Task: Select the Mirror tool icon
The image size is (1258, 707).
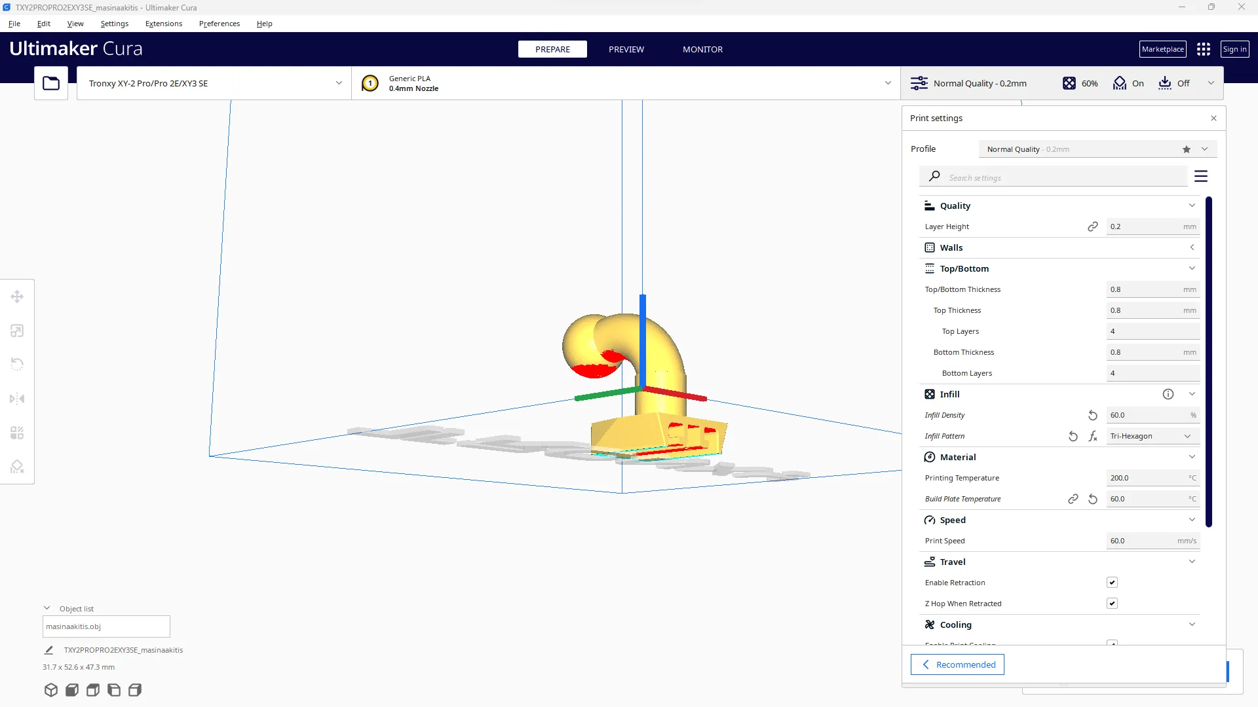Action: pyautogui.click(x=17, y=399)
